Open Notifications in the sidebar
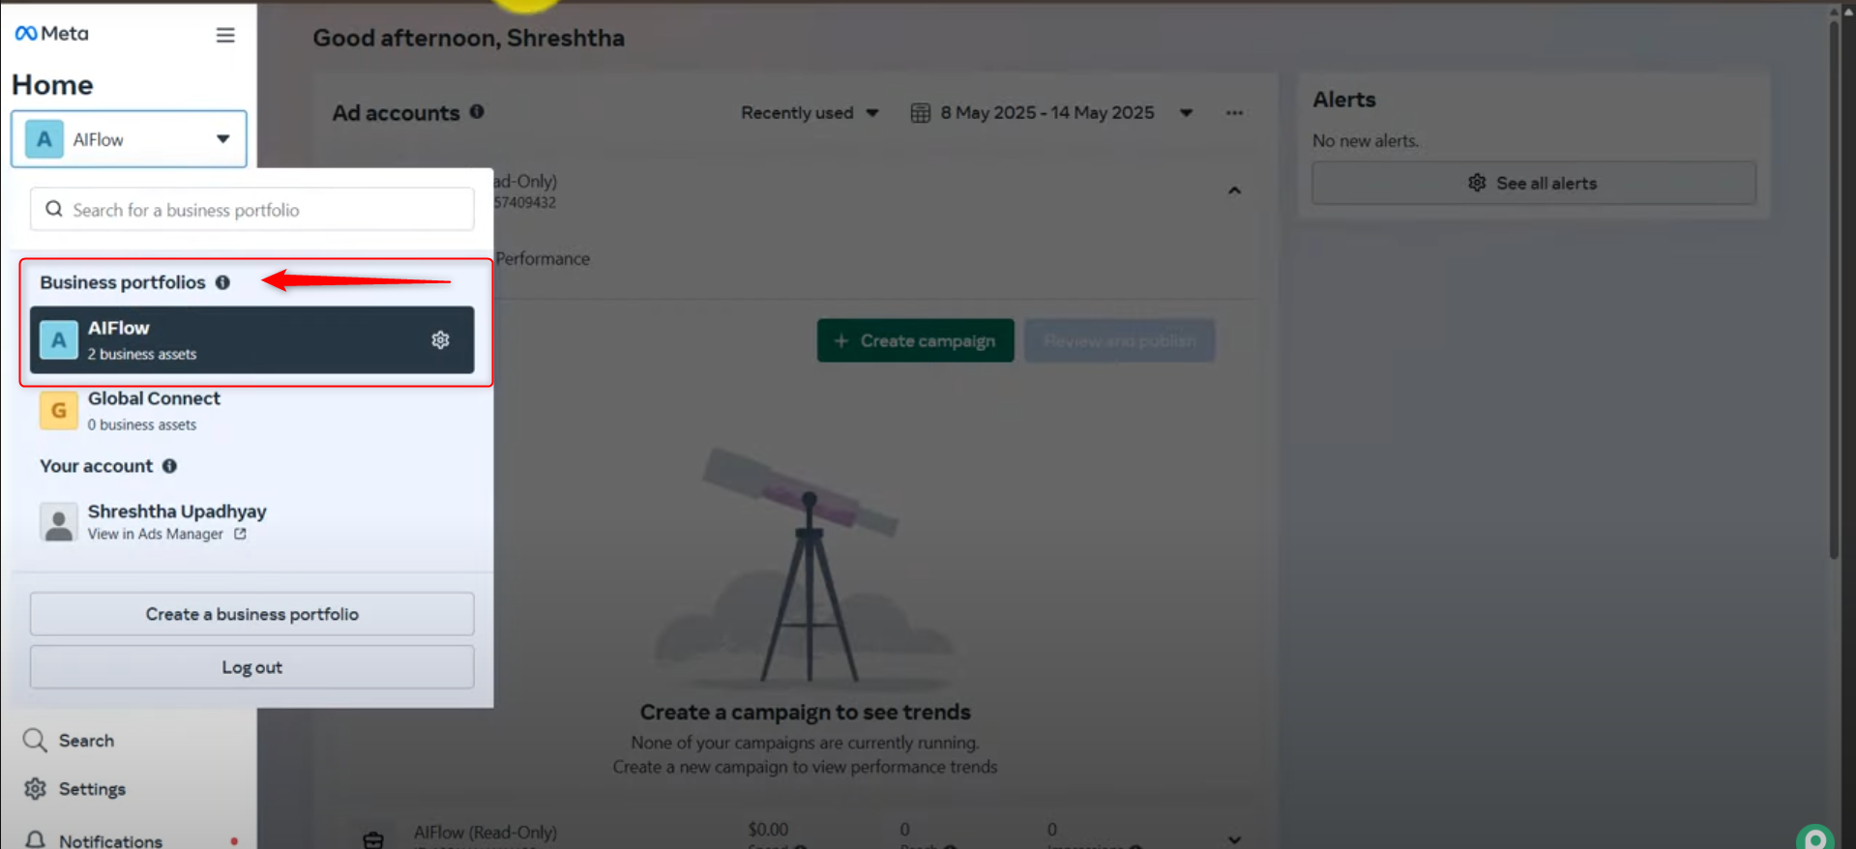Viewport: 1856px width, 849px height. coord(110,840)
